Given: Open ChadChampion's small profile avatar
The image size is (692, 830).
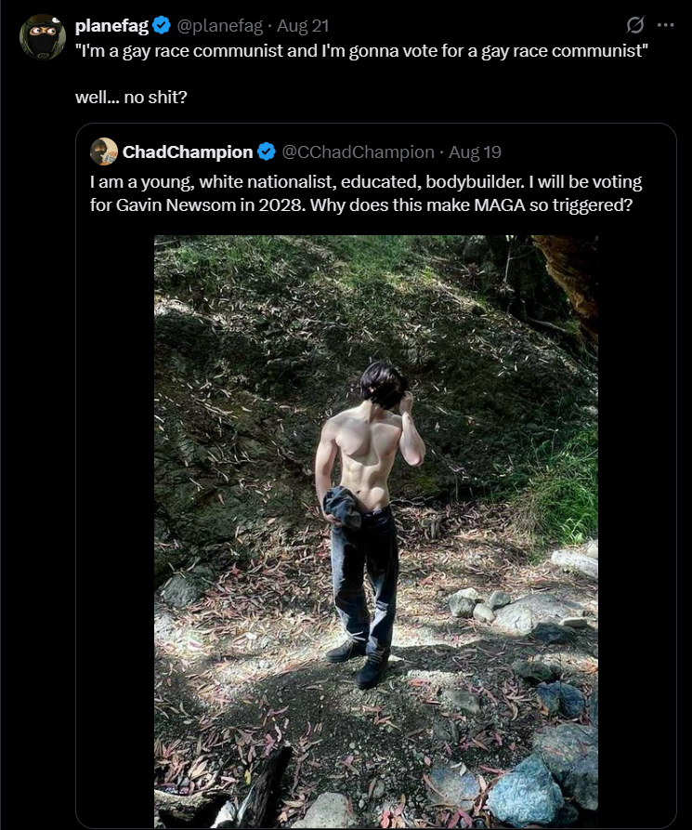Looking at the screenshot, I should [x=104, y=152].
